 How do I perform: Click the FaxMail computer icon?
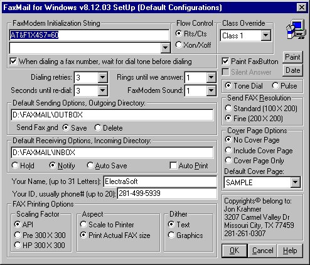click(296, 30)
